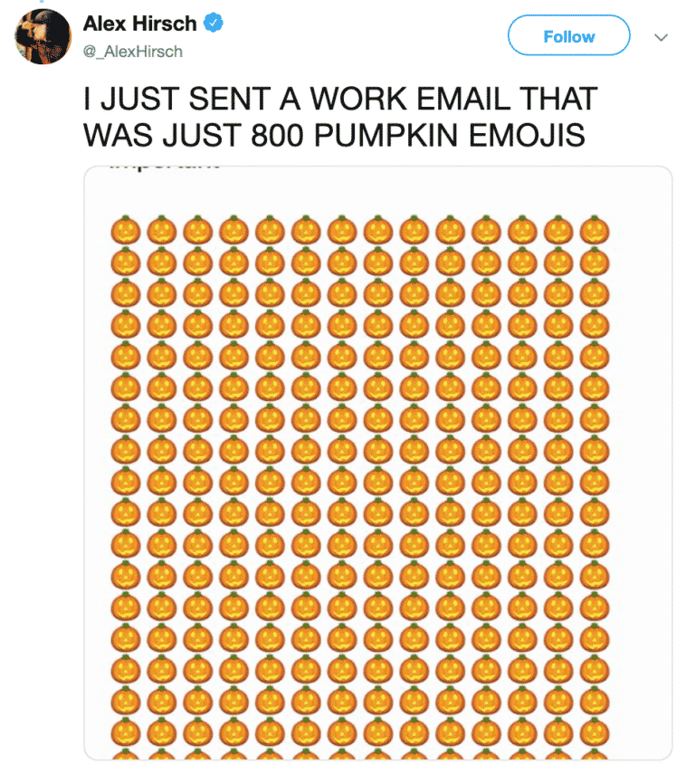Open Alex Hirsch's profile picture
This screenshot has width=695, height=774.
point(42,36)
